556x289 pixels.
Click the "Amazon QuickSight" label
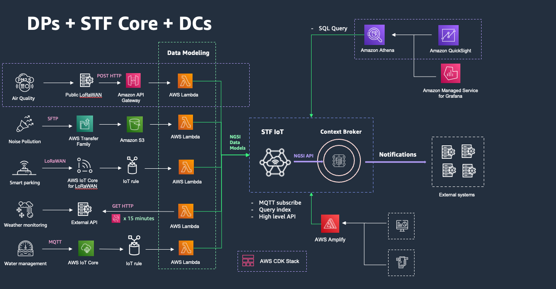(x=450, y=51)
